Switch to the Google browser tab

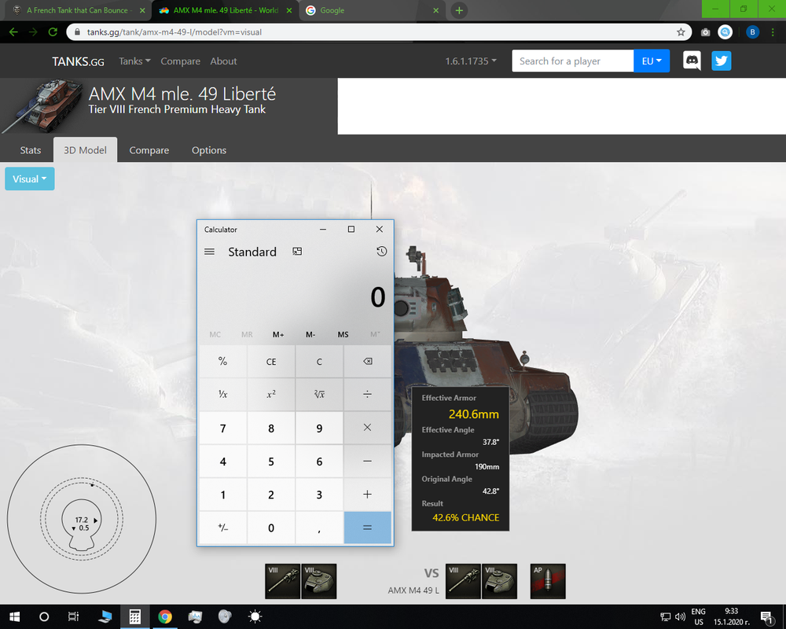(x=373, y=10)
